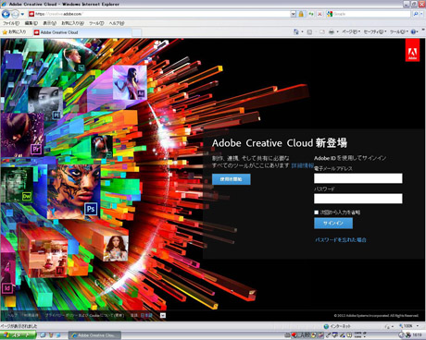Click the Home icon in command bar
426x340 pixels.
(296, 31)
